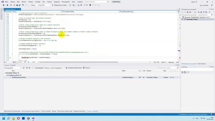Viewport: 215px width, 121px height.
Task: Click Attach to Unity run button
Action: click(x=60, y=5)
